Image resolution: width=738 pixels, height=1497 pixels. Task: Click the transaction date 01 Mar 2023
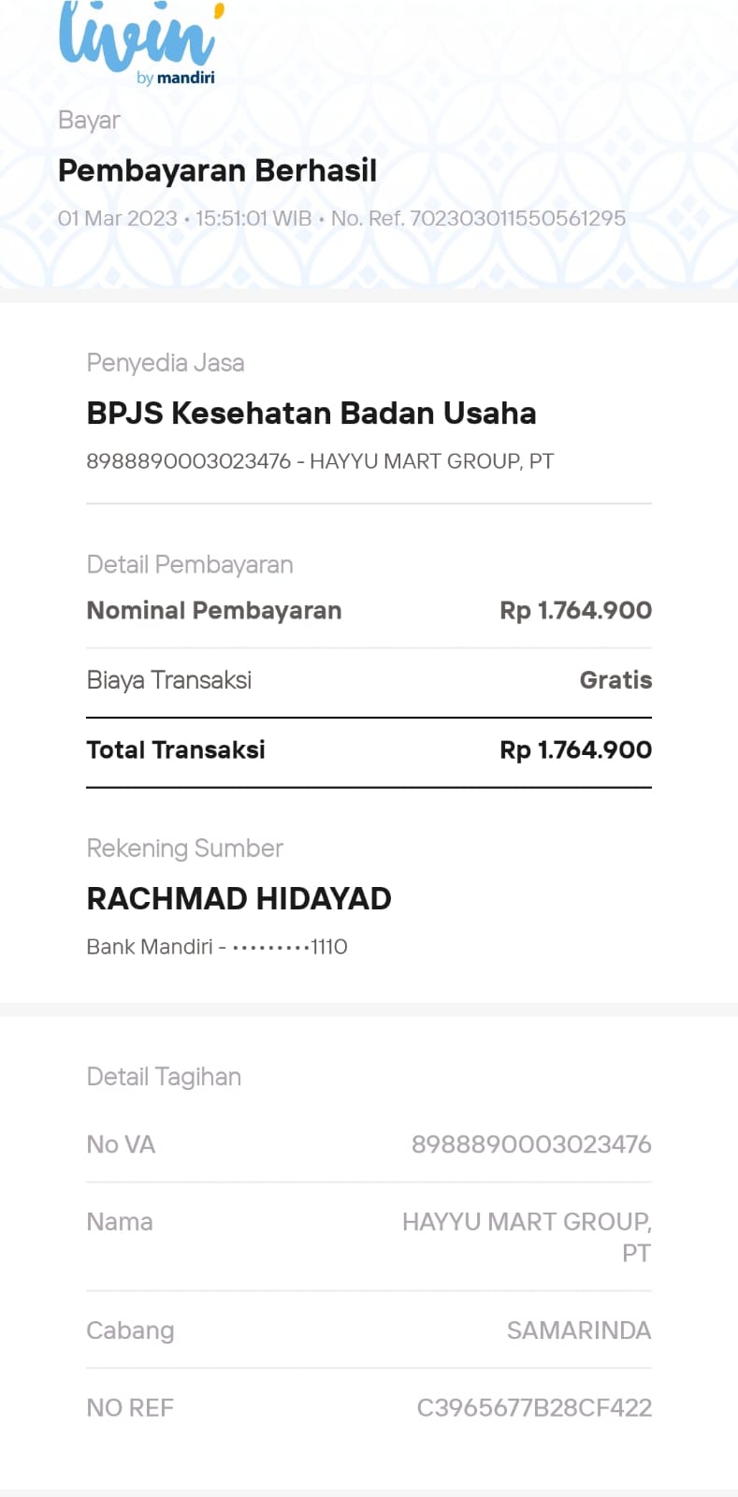click(118, 219)
